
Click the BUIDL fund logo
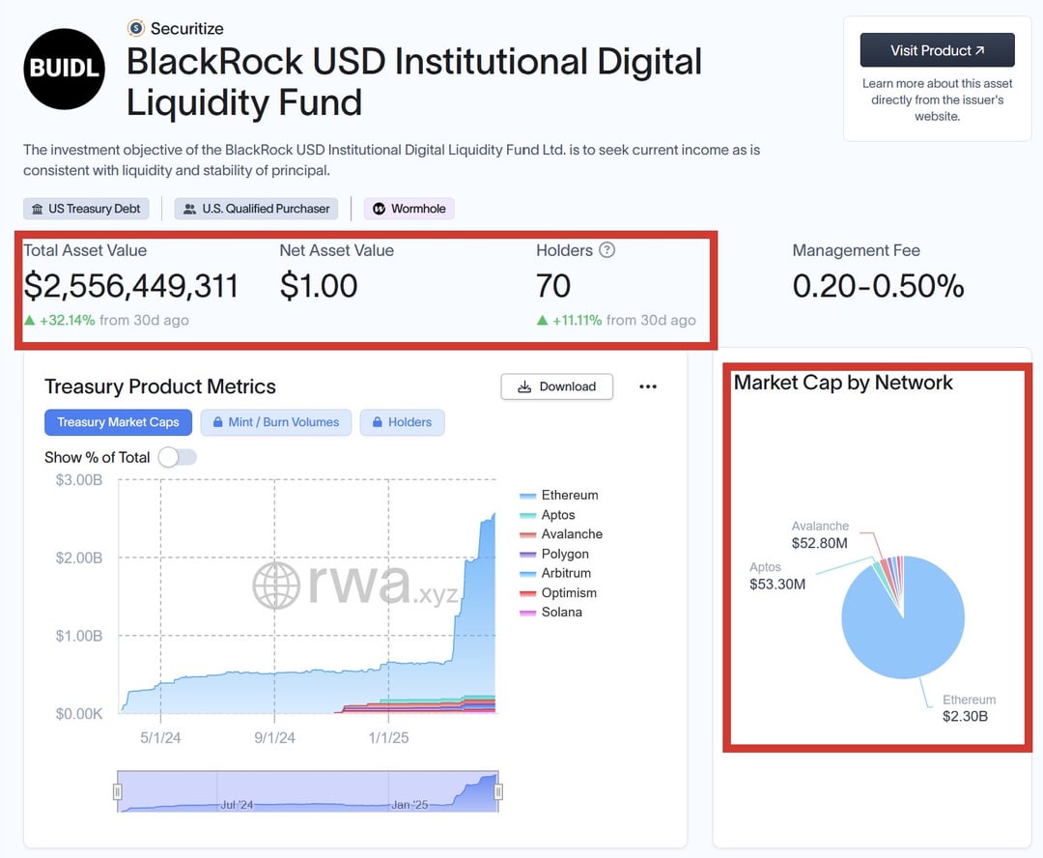(x=64, y=69)
